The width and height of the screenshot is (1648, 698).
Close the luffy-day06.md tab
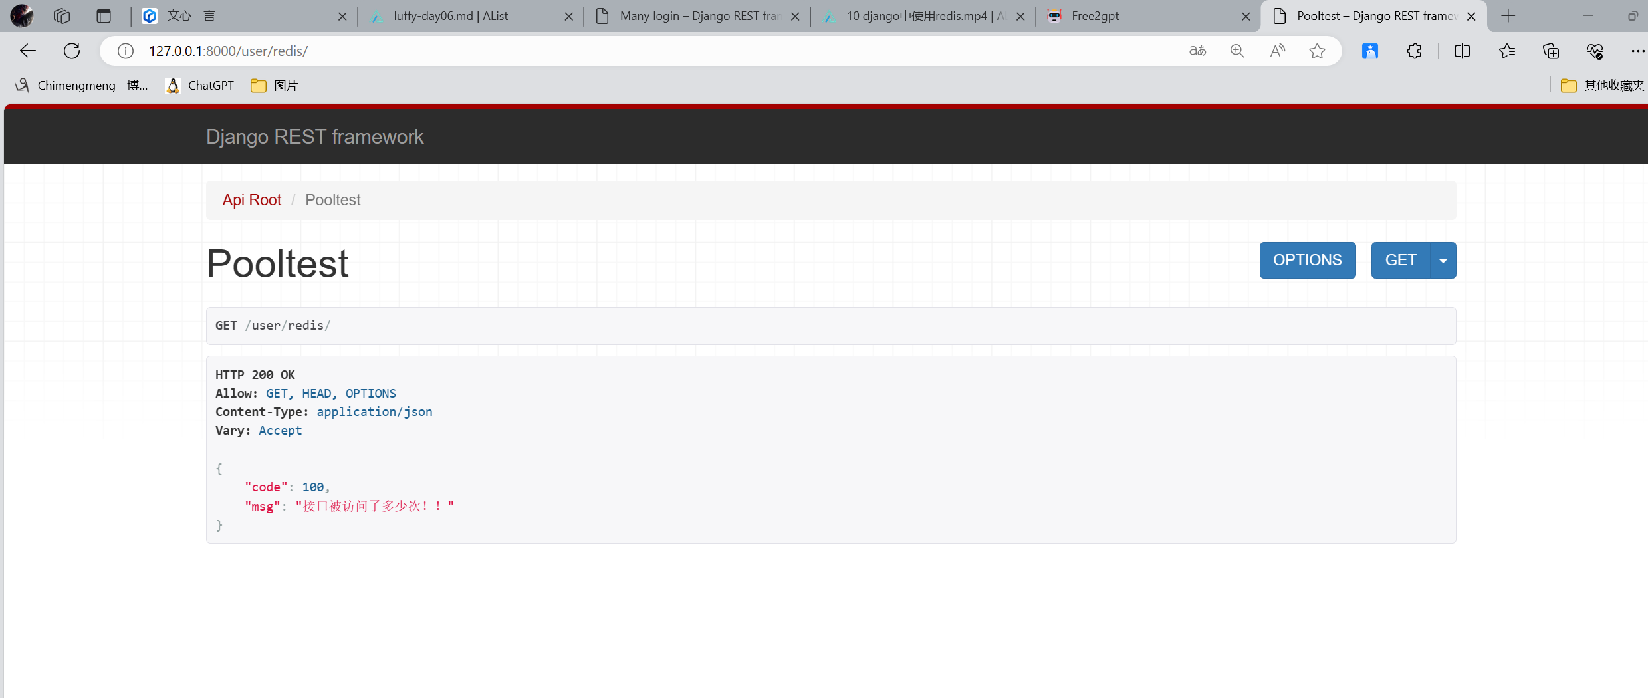[569, 17]
